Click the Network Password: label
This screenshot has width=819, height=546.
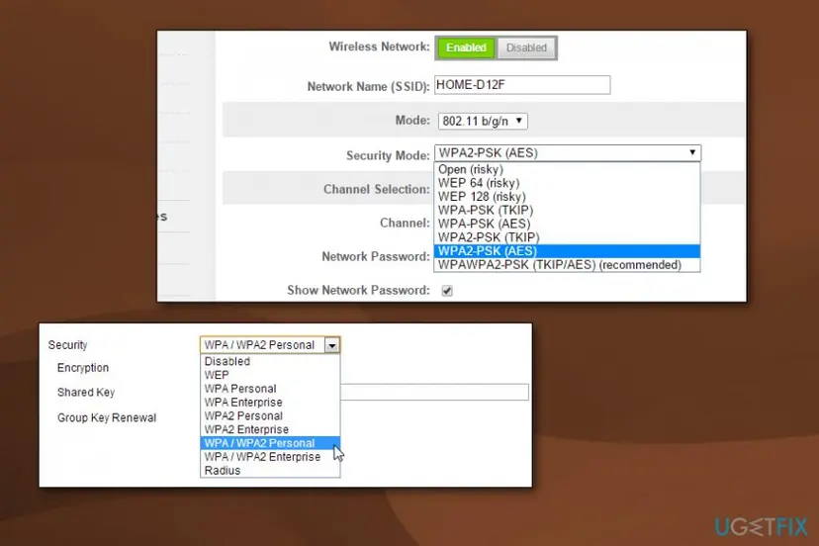pyautogui.click(x=376, y=256)
